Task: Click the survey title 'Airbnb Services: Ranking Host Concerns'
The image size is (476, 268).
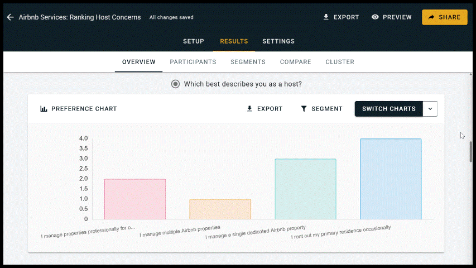Action: (80, 17)
